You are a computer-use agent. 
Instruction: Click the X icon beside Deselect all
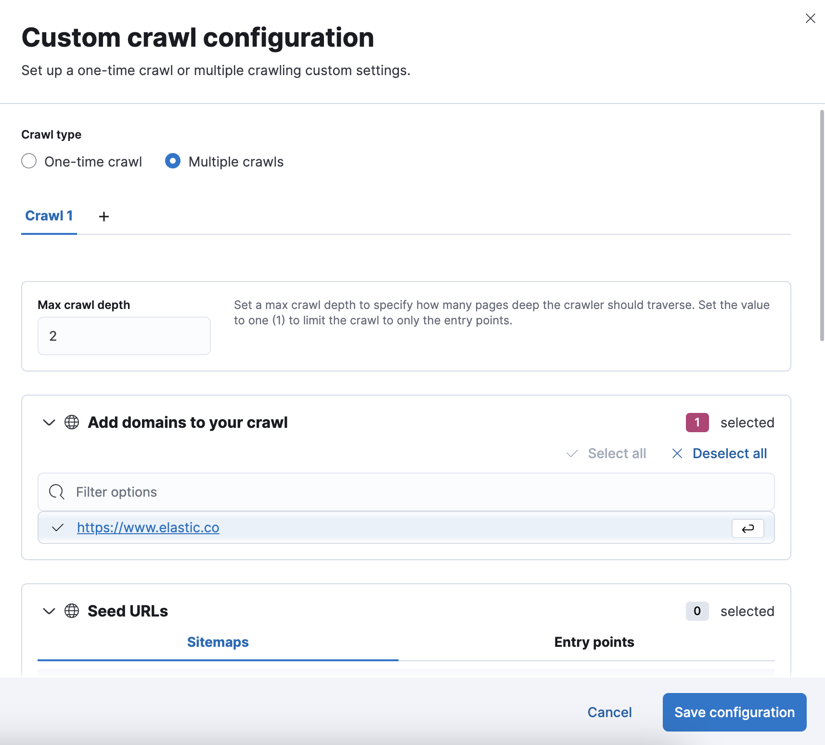click(x=677, y=453)
